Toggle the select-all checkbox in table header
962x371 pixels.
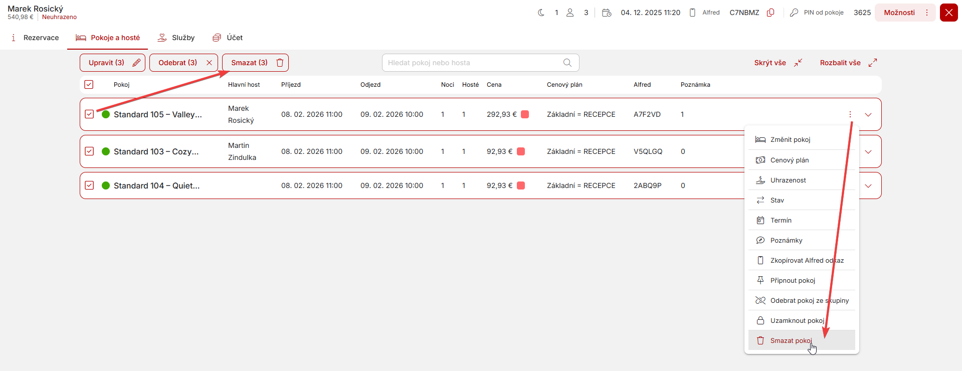tap(89, 85)
